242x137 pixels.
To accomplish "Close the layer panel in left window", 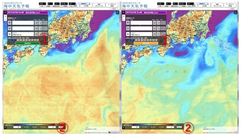I will point(5,12).
